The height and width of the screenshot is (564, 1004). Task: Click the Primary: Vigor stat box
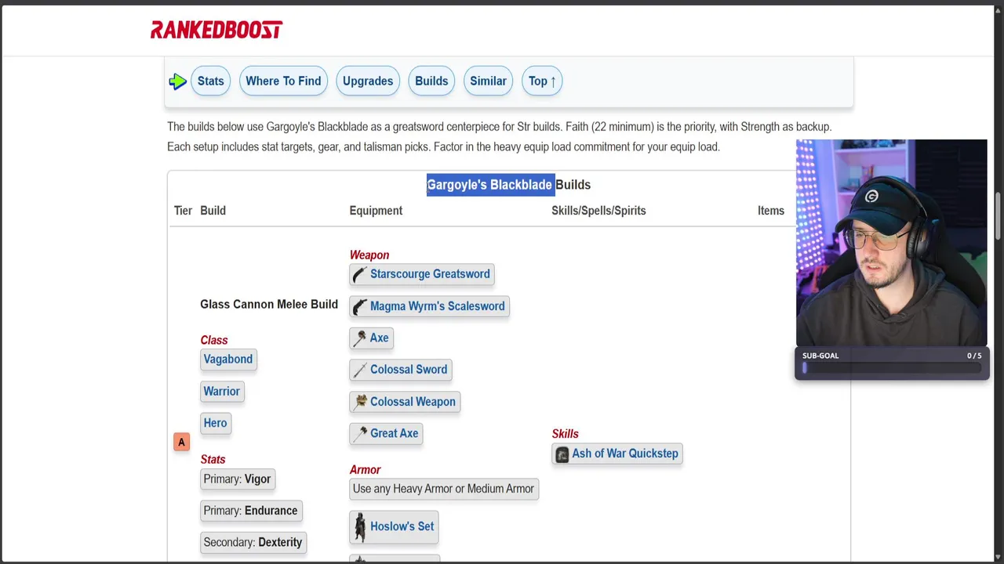pyautogui.click(x=237, y=479)
